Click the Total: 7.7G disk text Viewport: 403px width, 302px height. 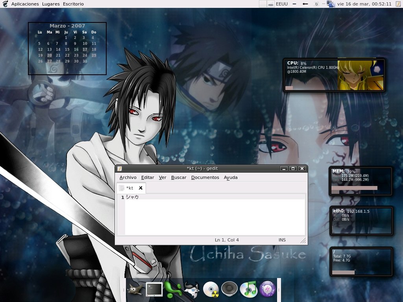342,256
